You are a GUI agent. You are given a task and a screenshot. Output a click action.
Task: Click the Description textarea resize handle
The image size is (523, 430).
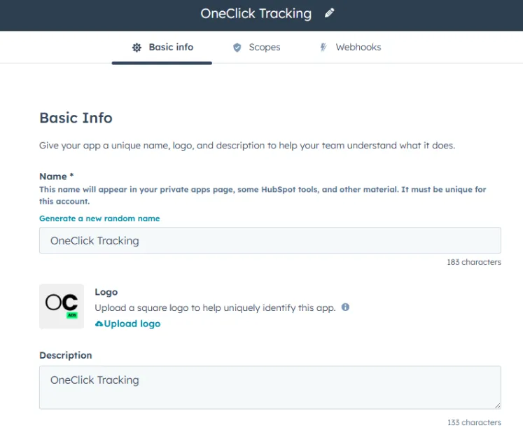497,405
